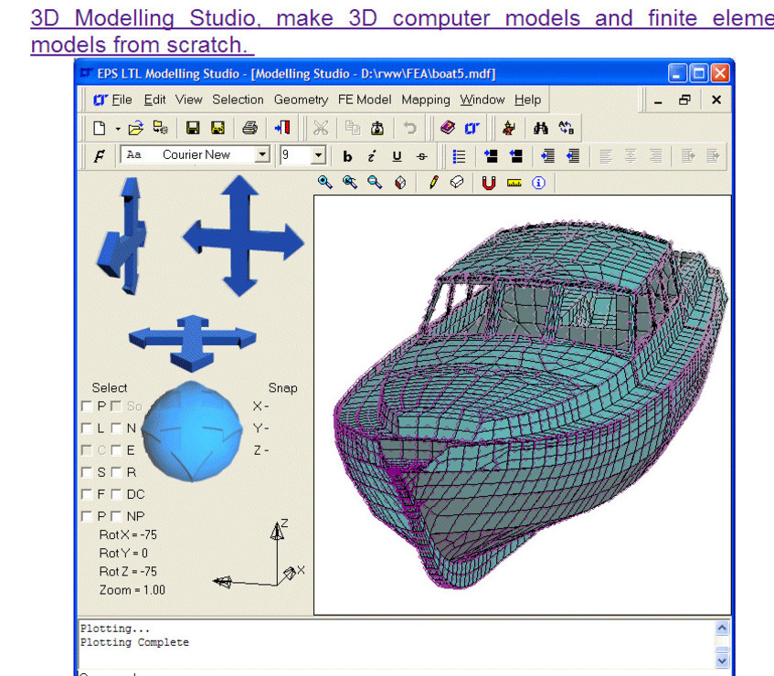Enable the L select checkbox

point(87,428)
